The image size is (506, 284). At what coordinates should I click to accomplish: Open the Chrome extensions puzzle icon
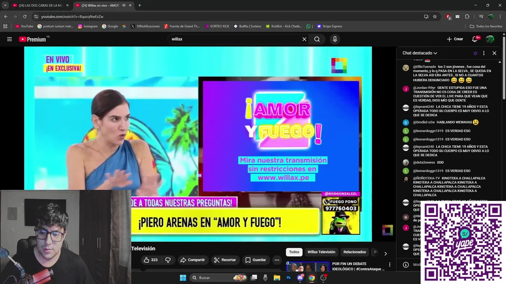[x=467, y=17]
